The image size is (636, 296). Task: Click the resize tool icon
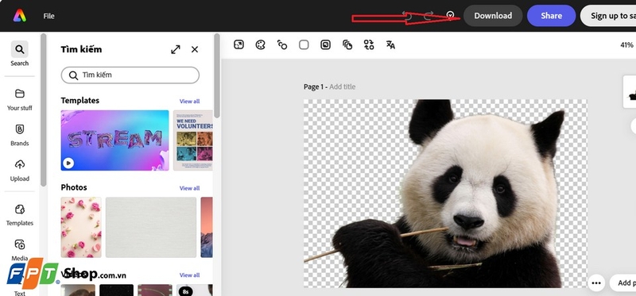239,44
